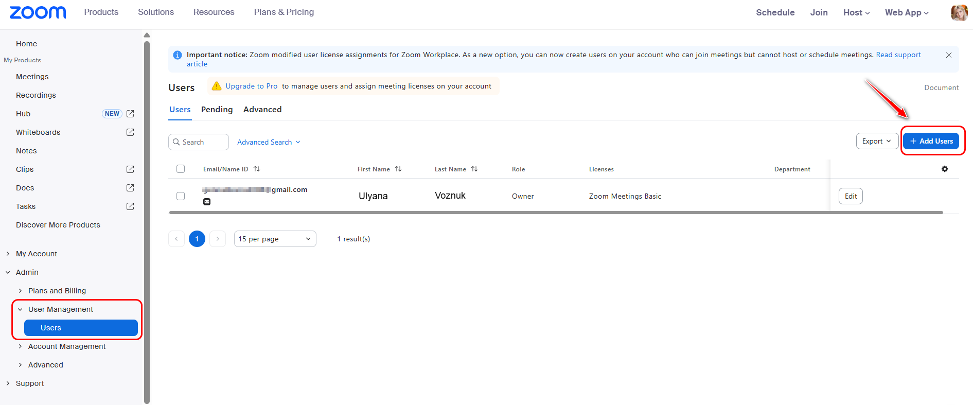The width and height of the screenshot is (973, 405).
Task: Expand the Advanced Search options
Action: (x=269, y=142)
